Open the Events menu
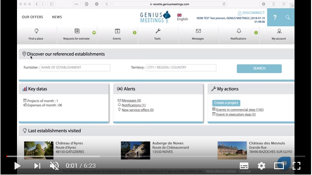This screenshot has height=175, width=312. [x=117, y=35]
